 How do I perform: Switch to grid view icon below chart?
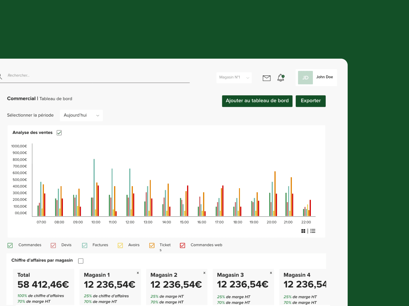click(303, 231)
